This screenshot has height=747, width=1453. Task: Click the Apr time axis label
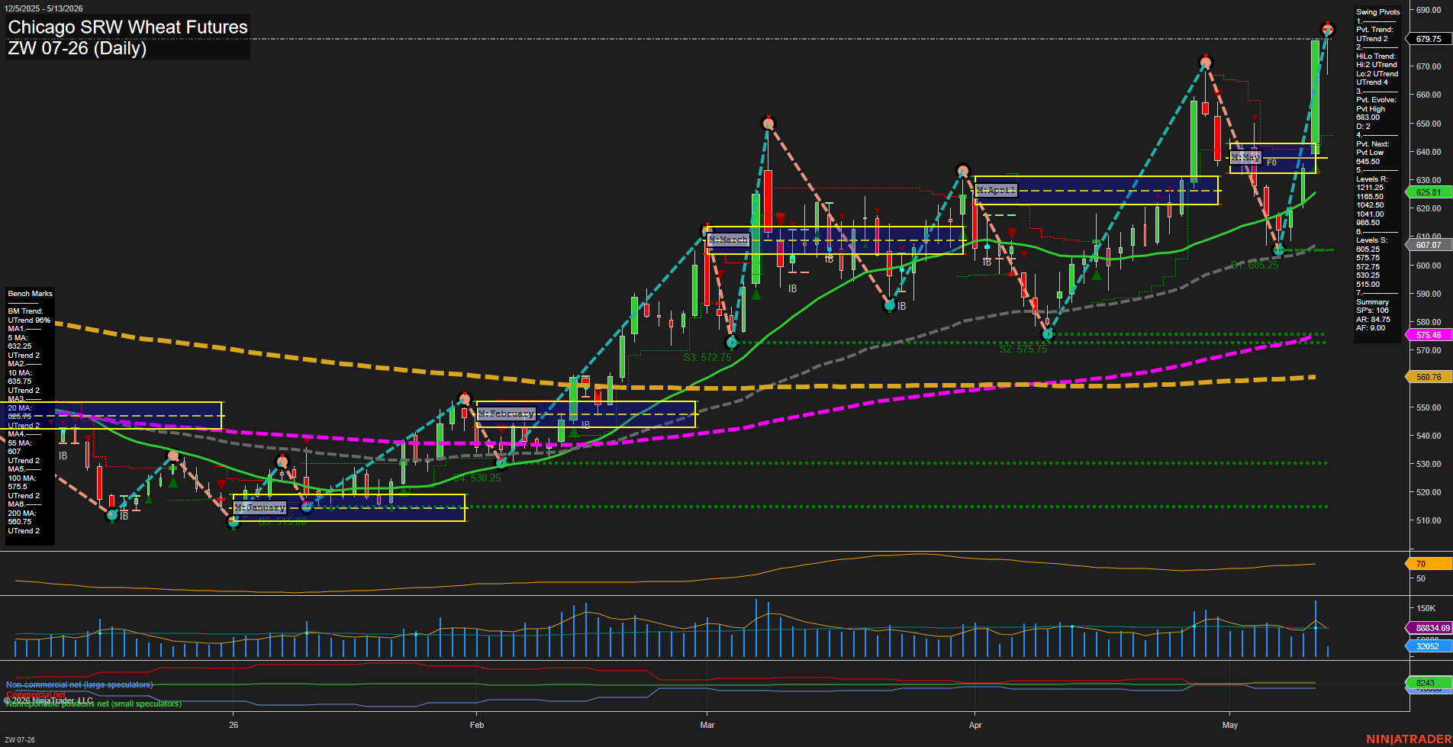[x=975, y=725]
